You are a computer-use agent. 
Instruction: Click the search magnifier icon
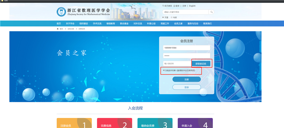(211, 12)
